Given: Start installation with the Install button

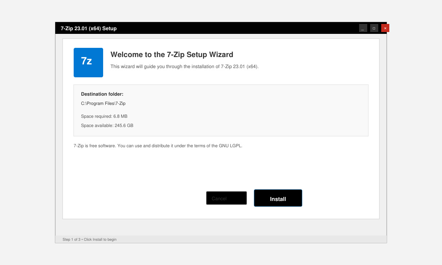Looking at the screenshot, I should coord(278,198).
